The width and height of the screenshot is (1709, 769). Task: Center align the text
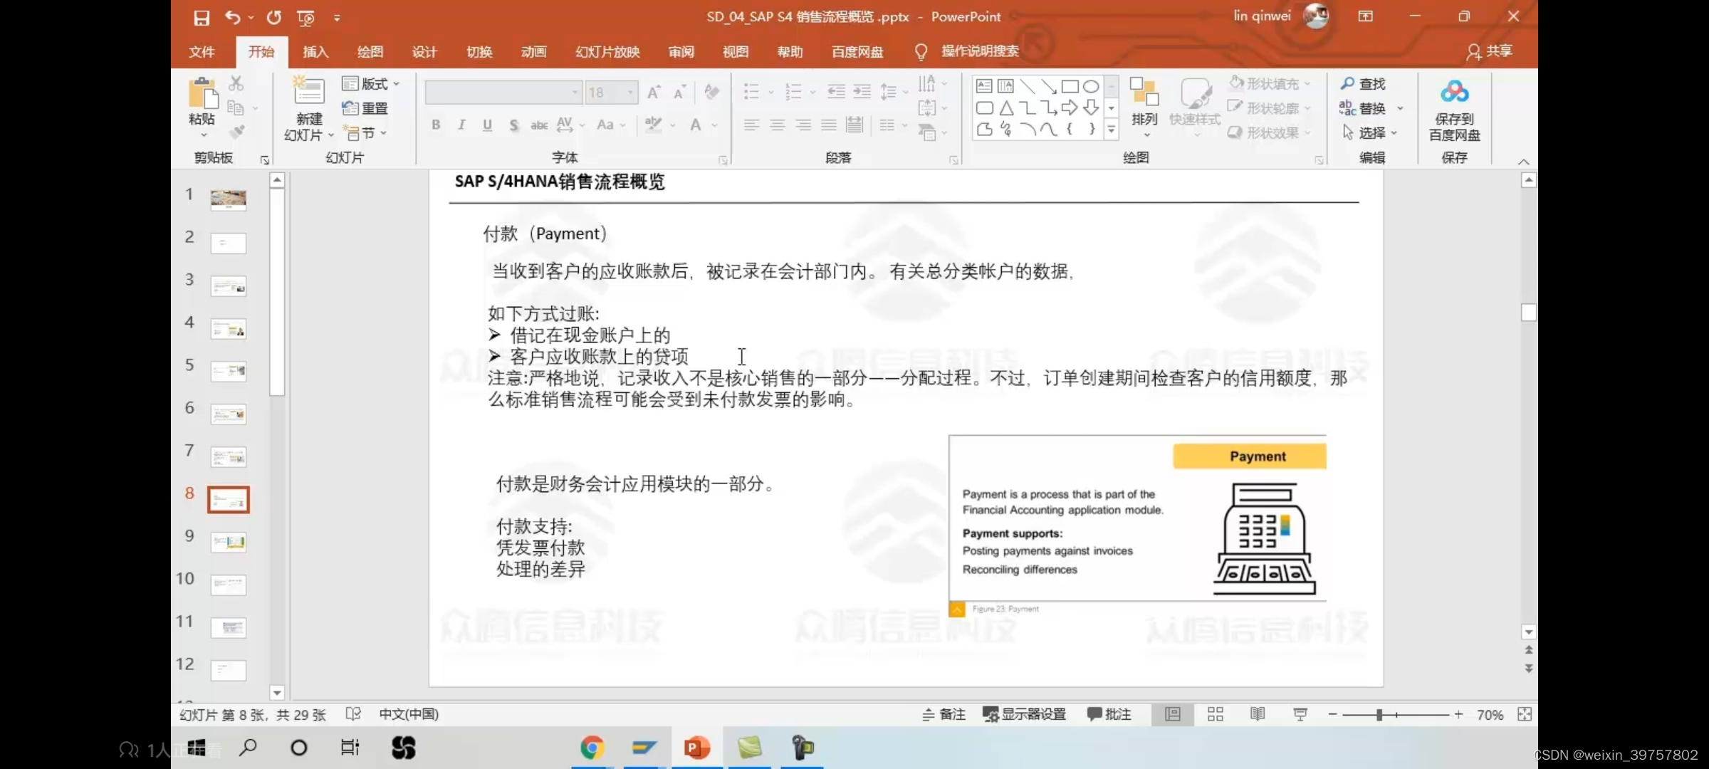click(x=777, y=125)
